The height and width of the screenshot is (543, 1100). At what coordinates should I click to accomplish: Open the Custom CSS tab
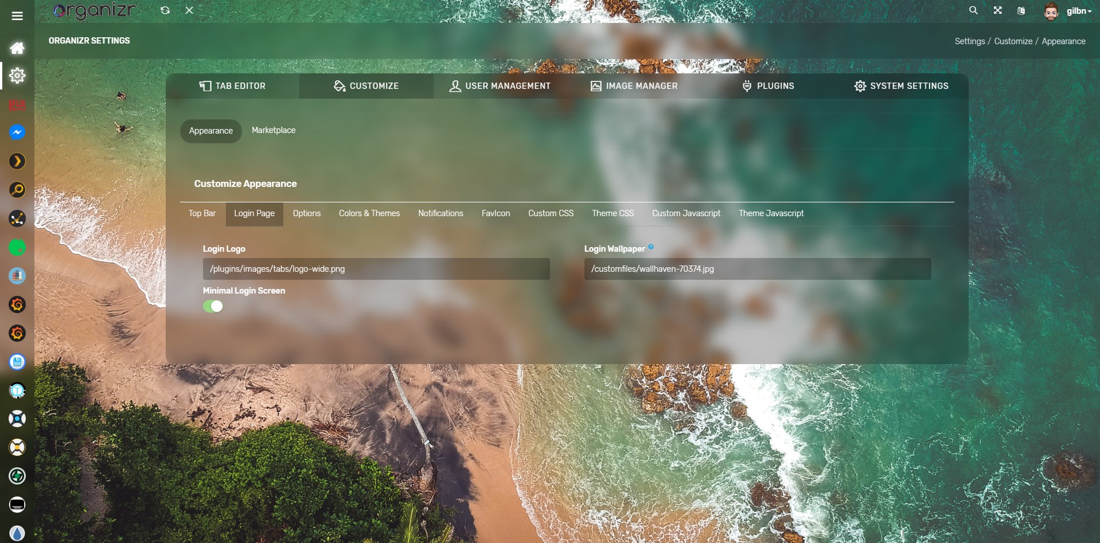point(551,213)
